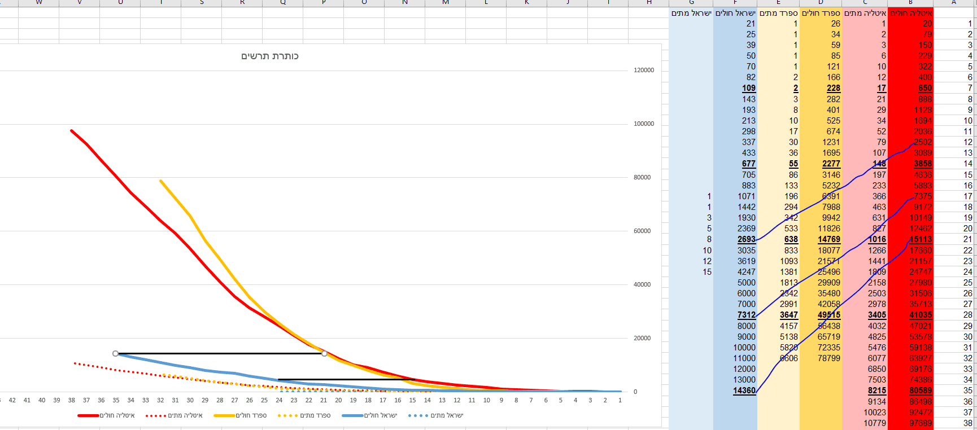Viewport: 977px width, 430px height.
Task: Select cell containing 6606
Action: click(x=778, y=358)
